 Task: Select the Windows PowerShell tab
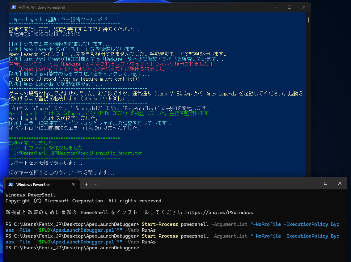[43, 184]
